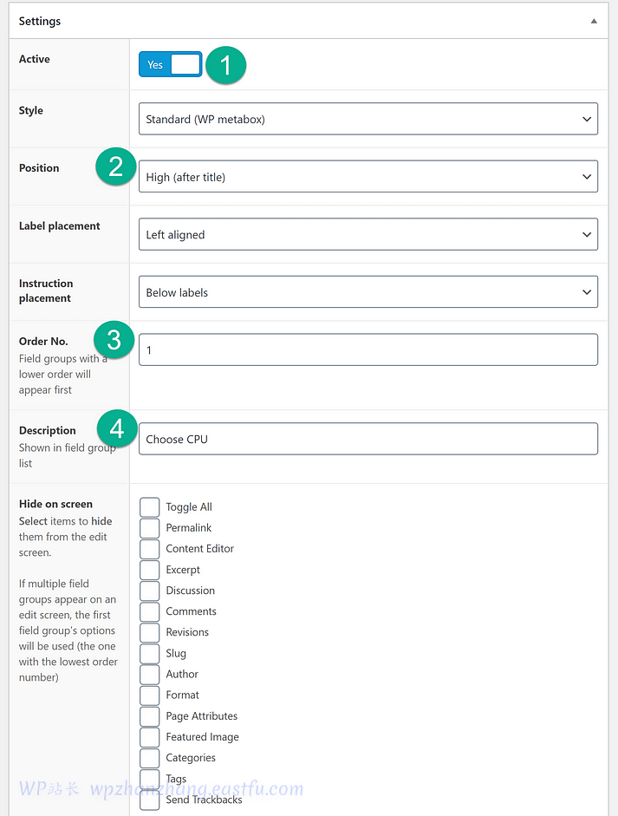Check the Categories checkbox
The height and width of the screenshot is (816, 618).
tap(150, 758)
